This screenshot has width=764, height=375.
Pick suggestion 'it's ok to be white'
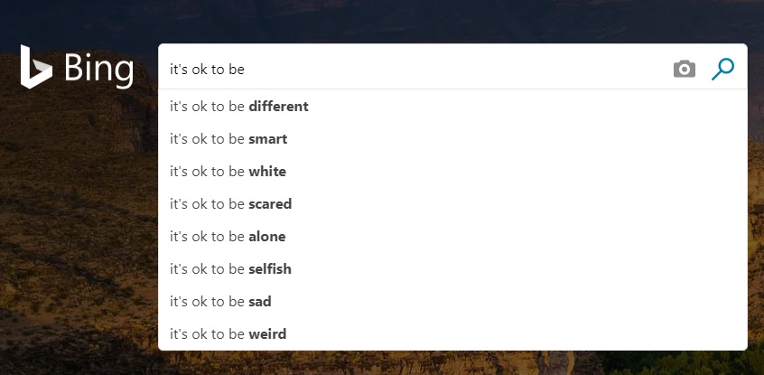[x=452, y=172]
